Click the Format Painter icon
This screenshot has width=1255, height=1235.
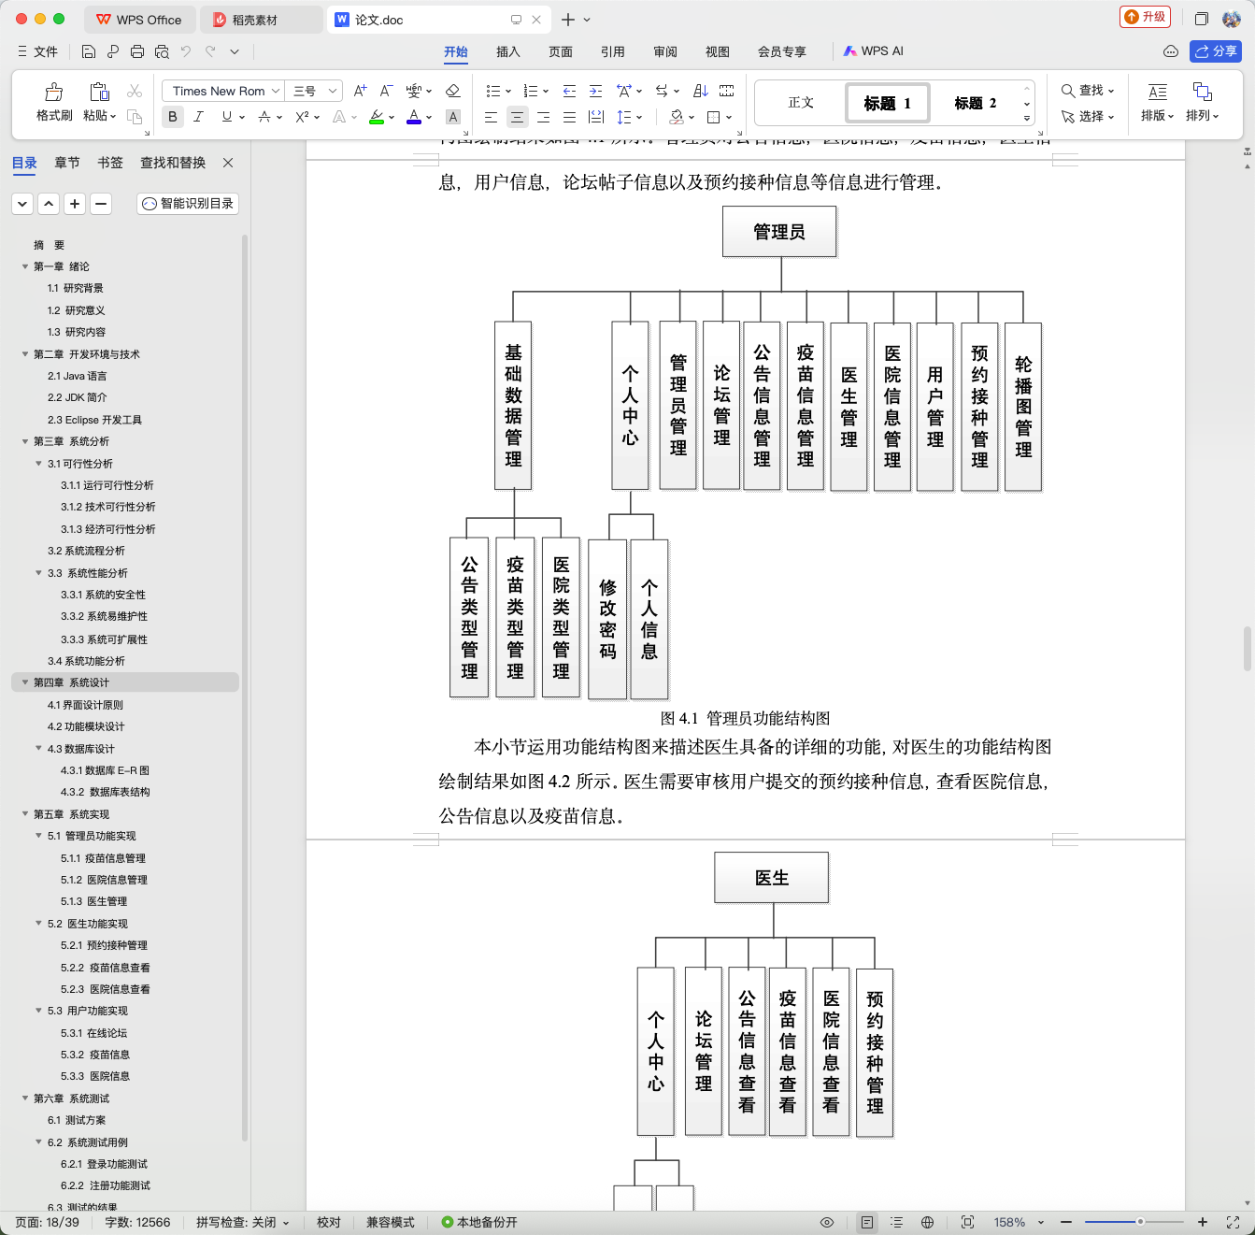click(x=54, y=92)
